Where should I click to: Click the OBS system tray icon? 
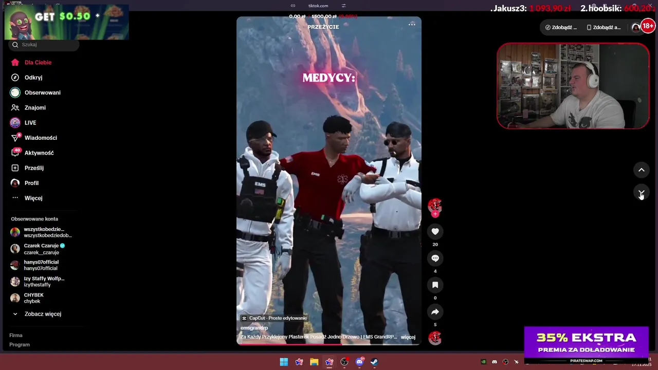(505, 362)
